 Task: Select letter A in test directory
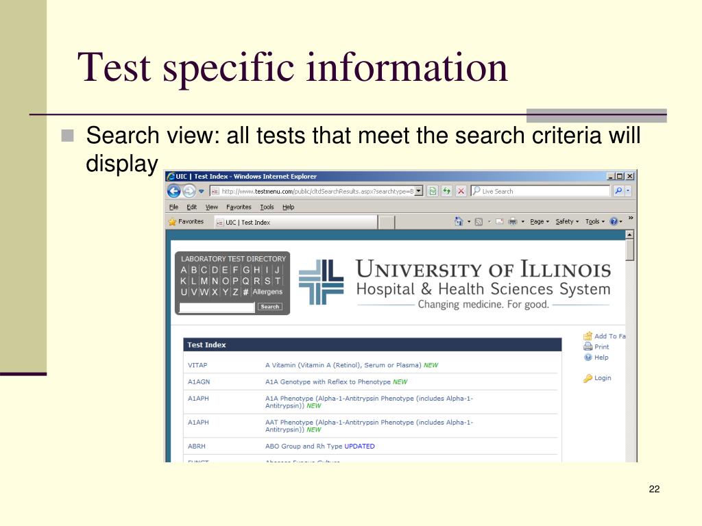point(184,270)
